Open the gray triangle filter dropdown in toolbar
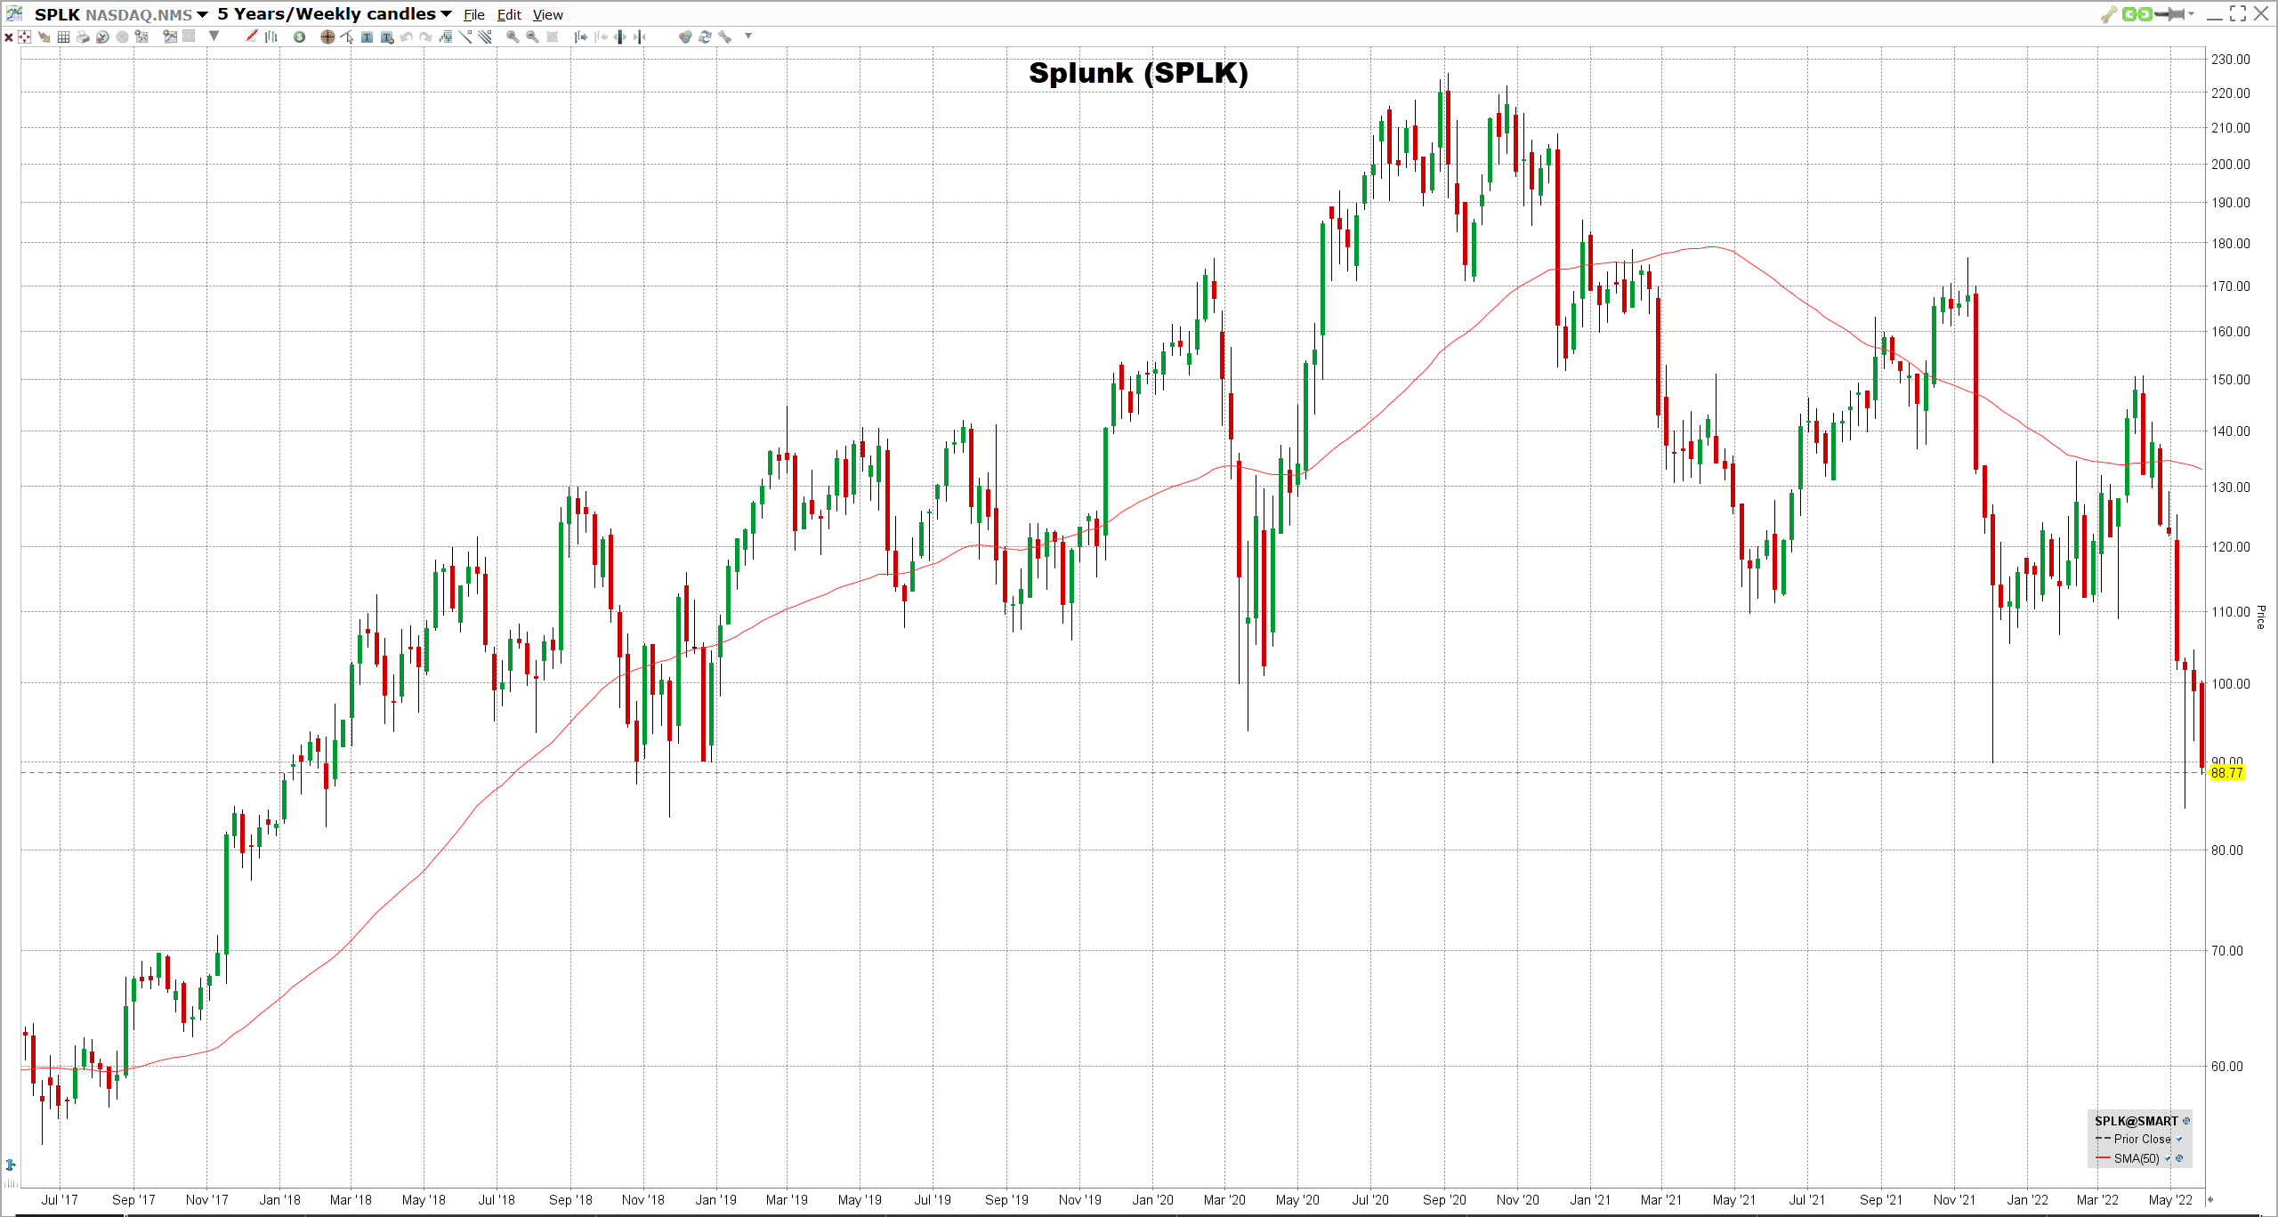 point(214,36)
